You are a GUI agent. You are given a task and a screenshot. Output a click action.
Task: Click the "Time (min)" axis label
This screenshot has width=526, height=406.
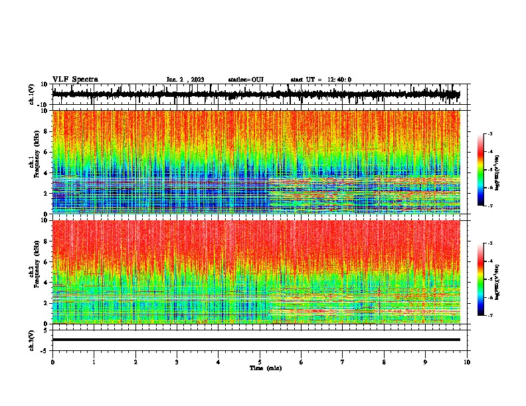[x=266, y=368]
